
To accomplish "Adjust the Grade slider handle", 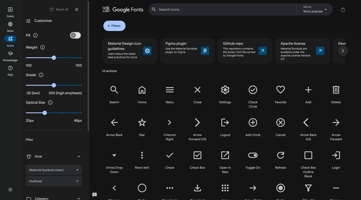I will 54,85.
